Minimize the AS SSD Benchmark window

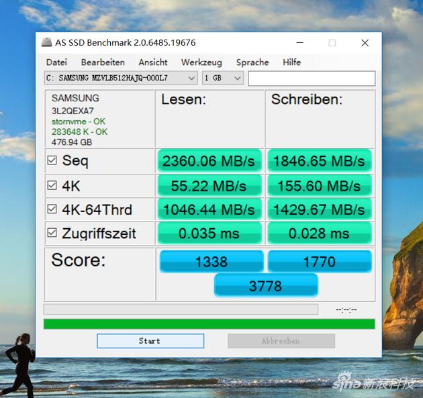click(x=299, y=43)
